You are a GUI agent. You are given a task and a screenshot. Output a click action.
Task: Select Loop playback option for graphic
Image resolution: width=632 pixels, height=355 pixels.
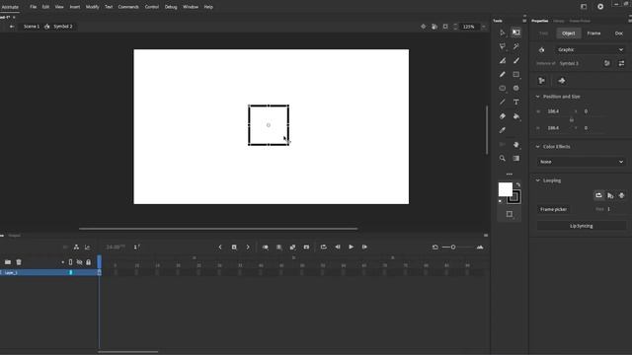(599, 195)
